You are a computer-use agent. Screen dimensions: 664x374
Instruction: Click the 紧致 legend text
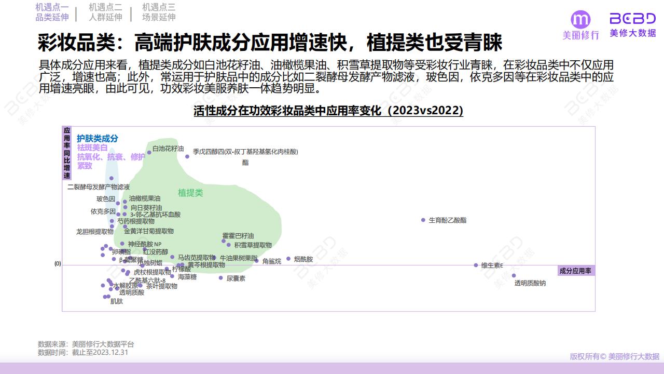(x=85, y=166)
